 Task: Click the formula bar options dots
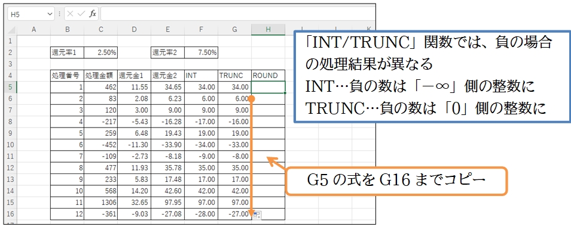tap(59, 14)
